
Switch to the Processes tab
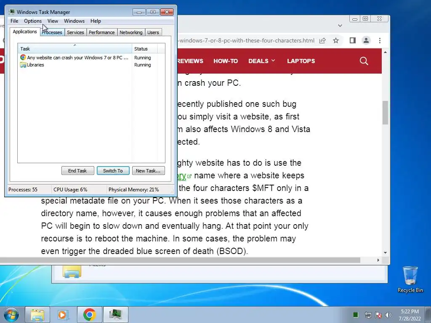[x=53, y=32]
